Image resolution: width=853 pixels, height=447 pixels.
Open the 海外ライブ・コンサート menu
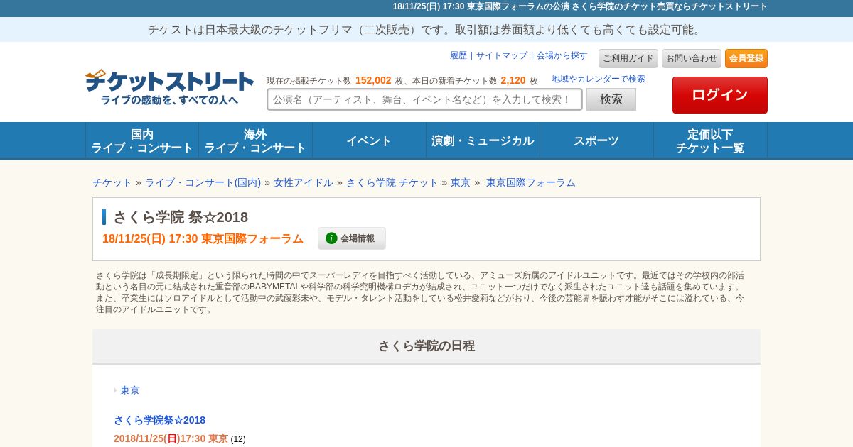point(256,140)
